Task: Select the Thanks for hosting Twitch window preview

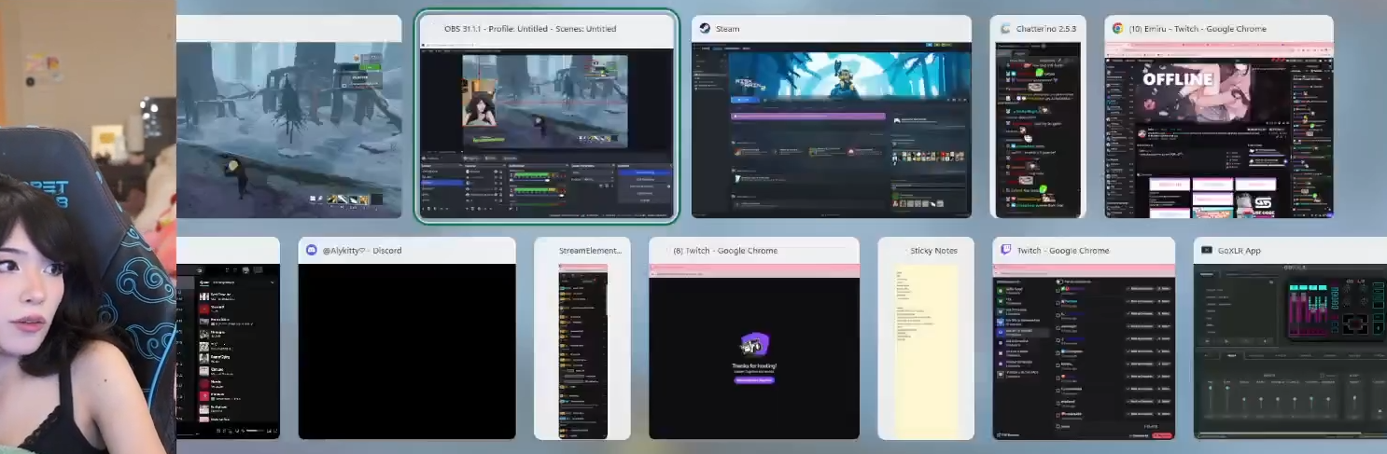Action: click(x=754, y=338)
